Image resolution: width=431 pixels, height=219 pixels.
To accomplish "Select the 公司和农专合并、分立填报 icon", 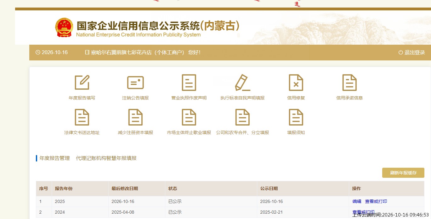I will point(242,117).
